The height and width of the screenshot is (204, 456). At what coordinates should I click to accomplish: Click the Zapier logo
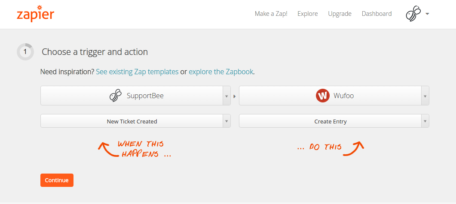click(36, 13)
